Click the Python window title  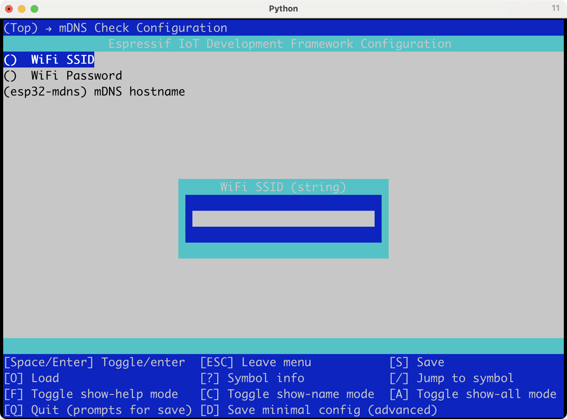[x=283, y=9]
